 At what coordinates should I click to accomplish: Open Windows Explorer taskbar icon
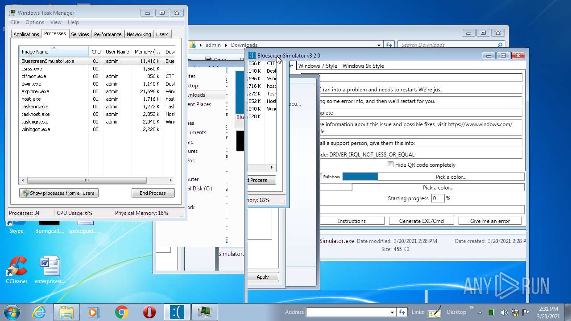(x=66, y=312)
